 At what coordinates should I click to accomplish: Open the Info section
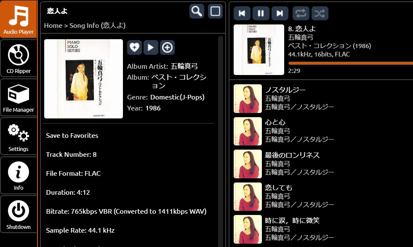point(19,175)
